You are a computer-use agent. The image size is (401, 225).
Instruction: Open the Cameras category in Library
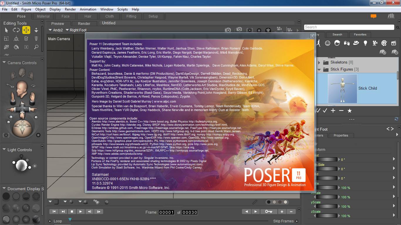[375, 43]
